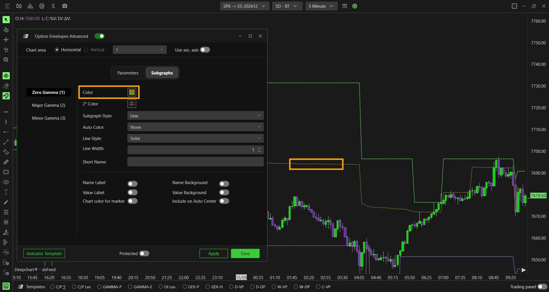Click the Short Name input field
The image size is (549, 292).
195,162
